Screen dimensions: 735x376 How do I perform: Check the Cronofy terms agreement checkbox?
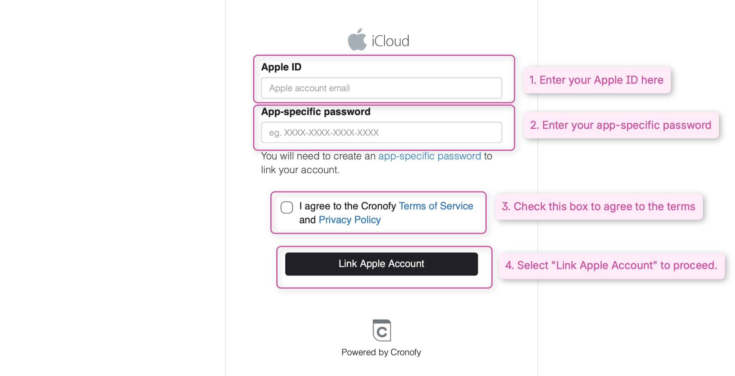(x=287, y=207)
